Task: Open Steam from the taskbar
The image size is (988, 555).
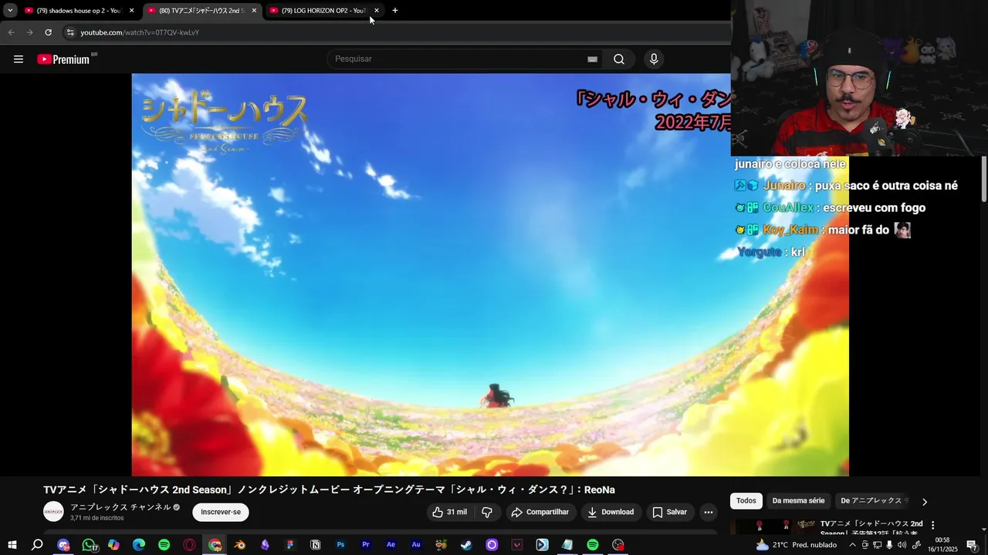Action: click(x=466, y=545)
